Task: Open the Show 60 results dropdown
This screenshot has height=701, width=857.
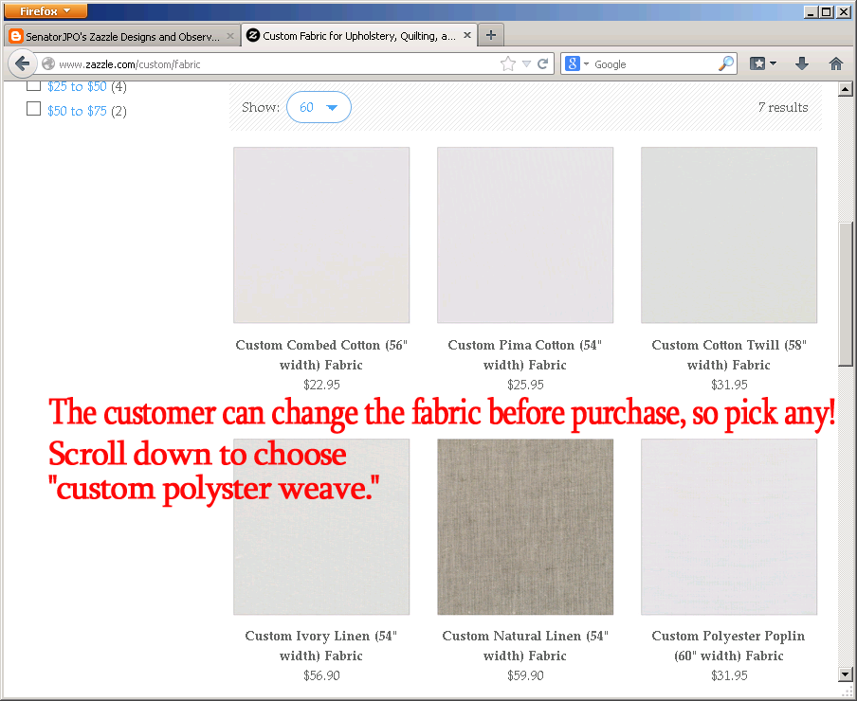Action: coord(319,107)
